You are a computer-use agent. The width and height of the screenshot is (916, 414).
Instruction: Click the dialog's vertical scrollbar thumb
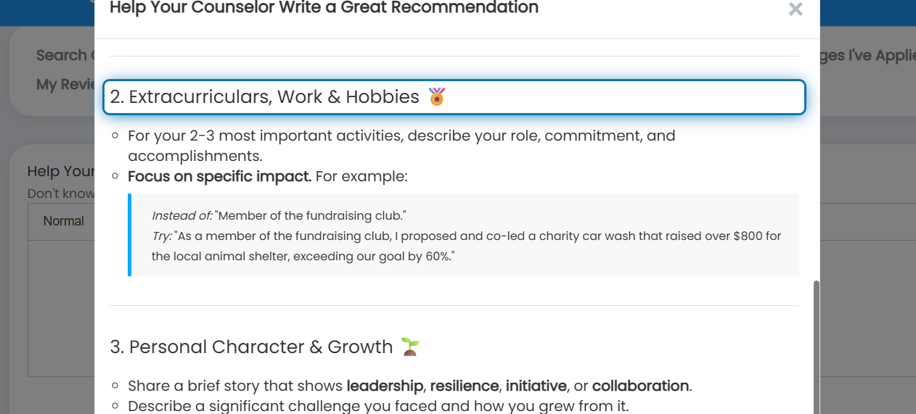click(x=817, y=347)
